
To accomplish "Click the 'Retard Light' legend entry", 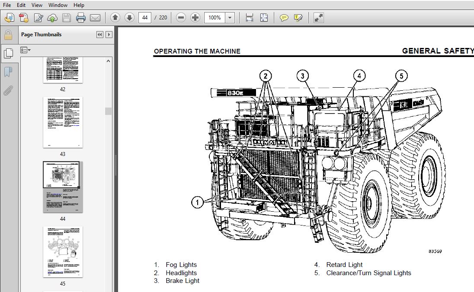I will point(344,265).
